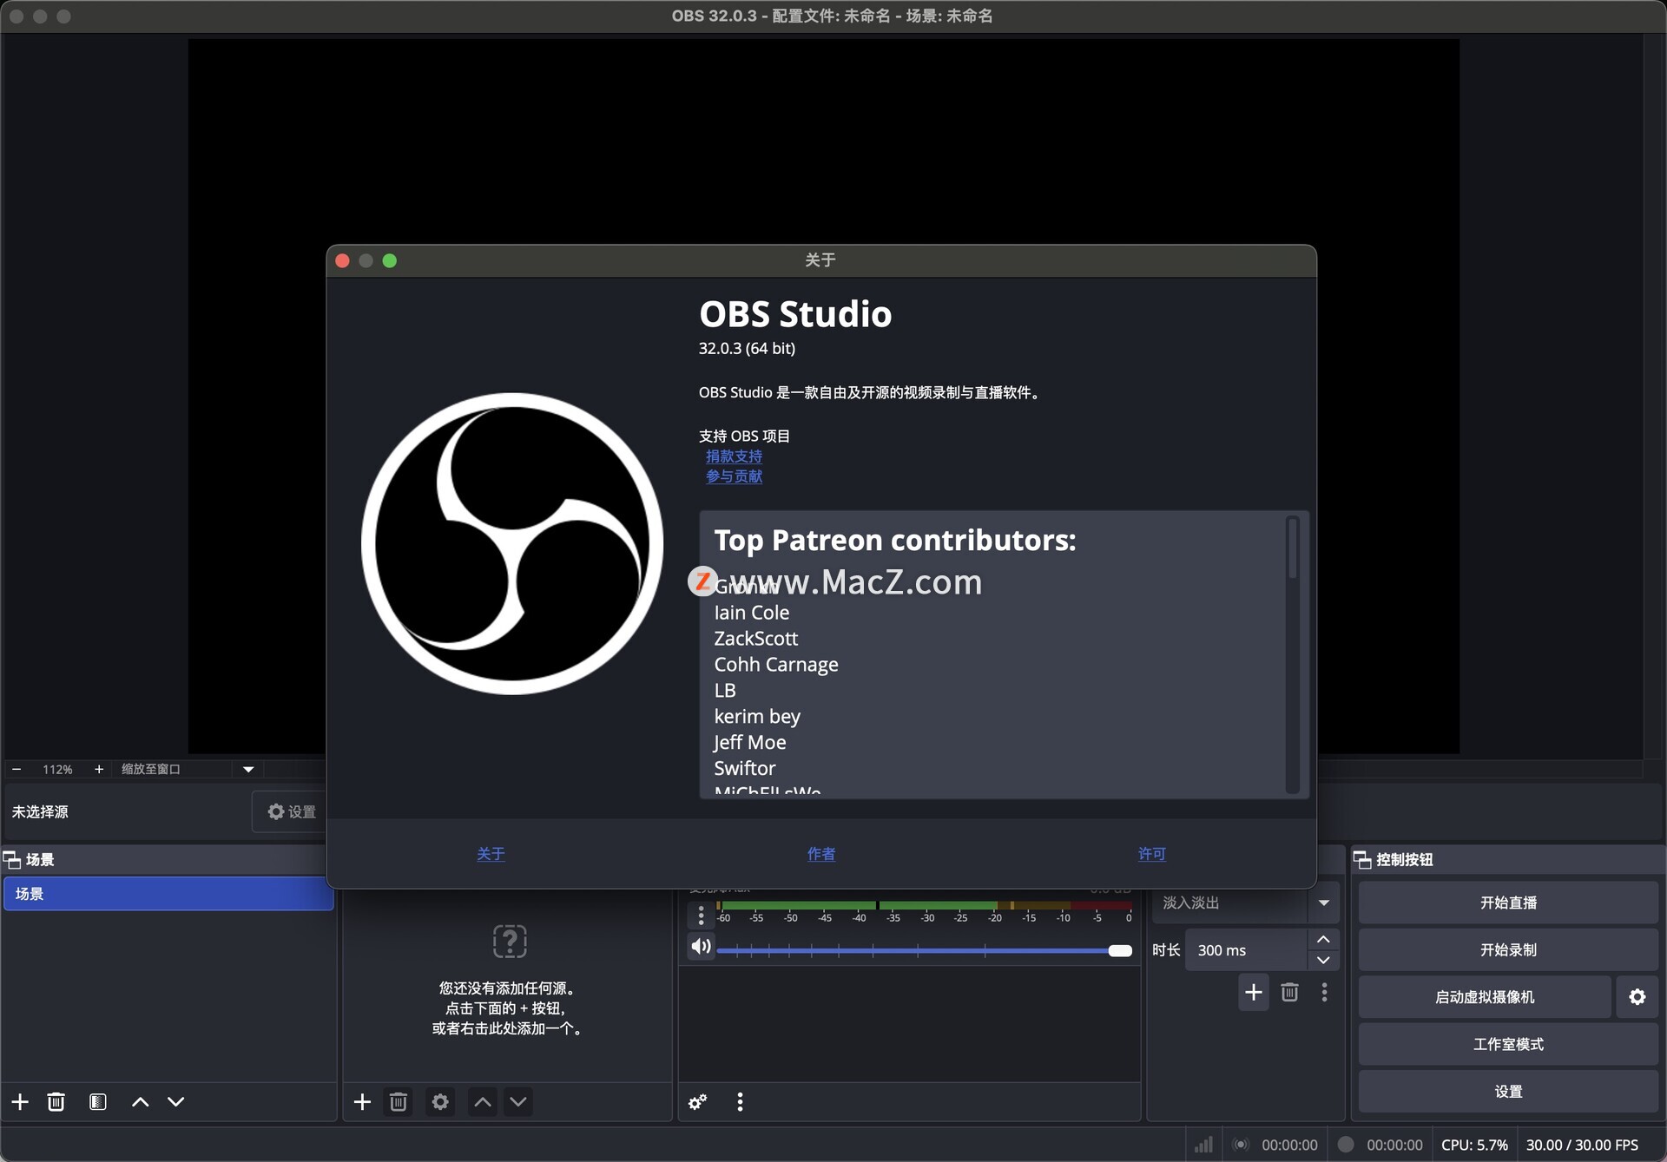
Task: Click the add source plus icon
Action: [362, 1102]
